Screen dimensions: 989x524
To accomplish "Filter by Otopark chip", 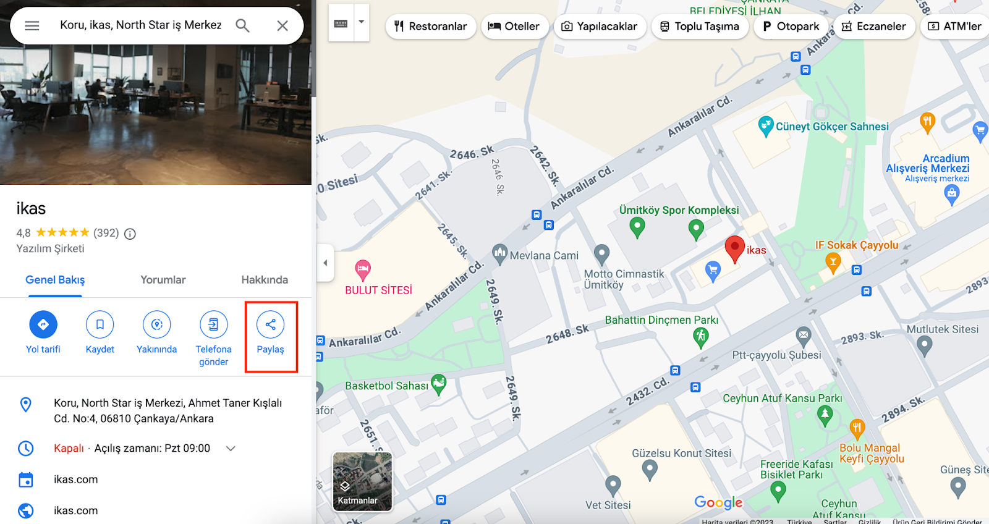I will pos(791,26).
